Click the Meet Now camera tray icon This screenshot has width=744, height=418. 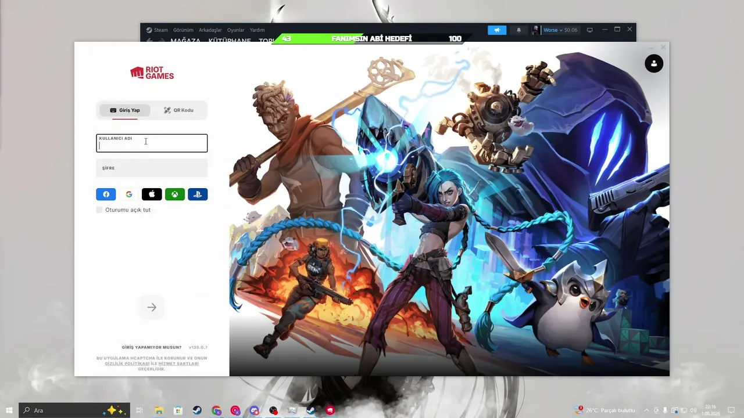tap(656, 410)
